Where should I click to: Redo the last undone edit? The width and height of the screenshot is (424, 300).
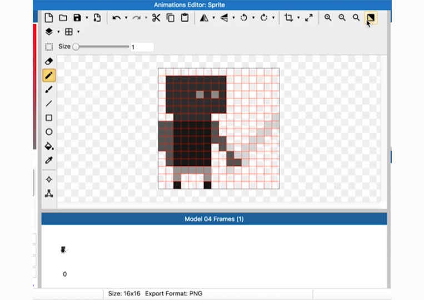(137, 18)
